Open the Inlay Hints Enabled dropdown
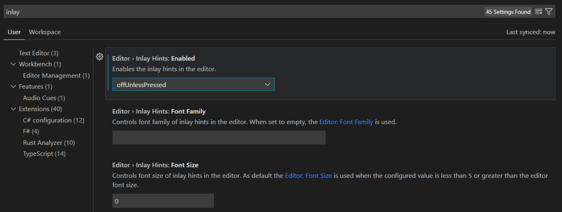 (x=193, y=84)
